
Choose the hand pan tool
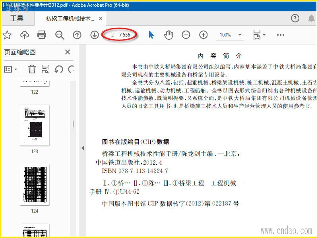click(169, 35)
